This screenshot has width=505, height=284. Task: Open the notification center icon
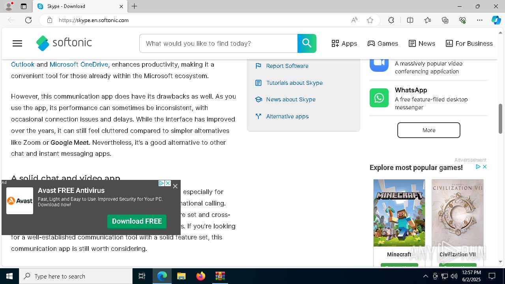tap(492, 276)
